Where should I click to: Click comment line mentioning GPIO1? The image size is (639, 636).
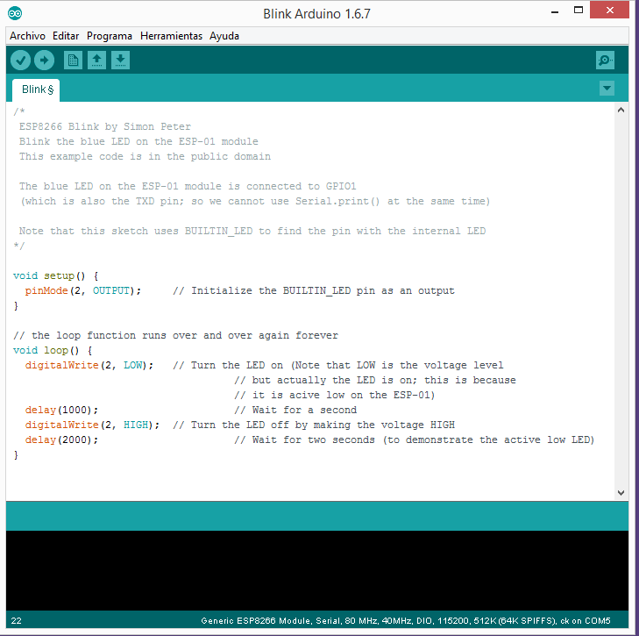point(188,187)
